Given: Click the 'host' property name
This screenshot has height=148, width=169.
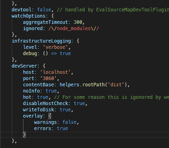Looking at the screenshot, I should (28, 72).
